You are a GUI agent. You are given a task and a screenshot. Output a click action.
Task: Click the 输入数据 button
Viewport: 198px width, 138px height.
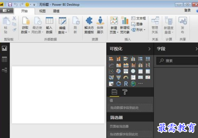pos(49,25)
